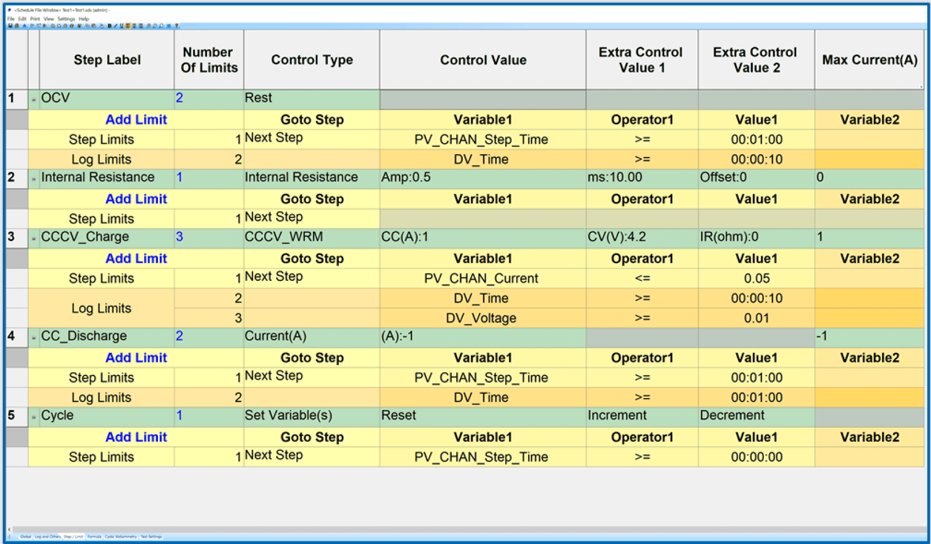Click the Amp:0.5 control value cell
This screenshot has height=544, width=931.
pyautogui.click(x=483, y=178)
